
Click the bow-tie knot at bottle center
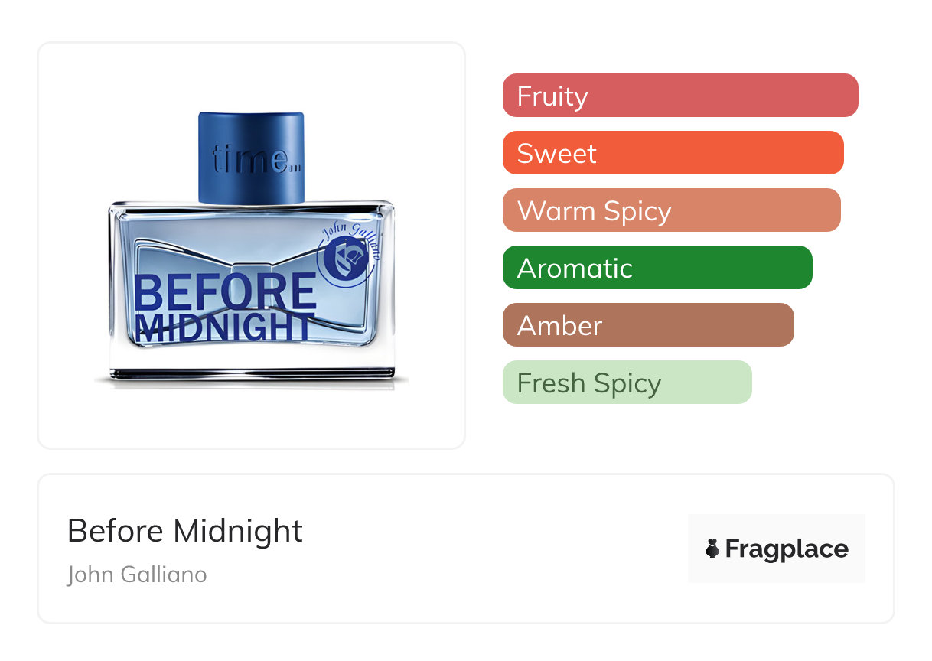(x=251, y=269)
